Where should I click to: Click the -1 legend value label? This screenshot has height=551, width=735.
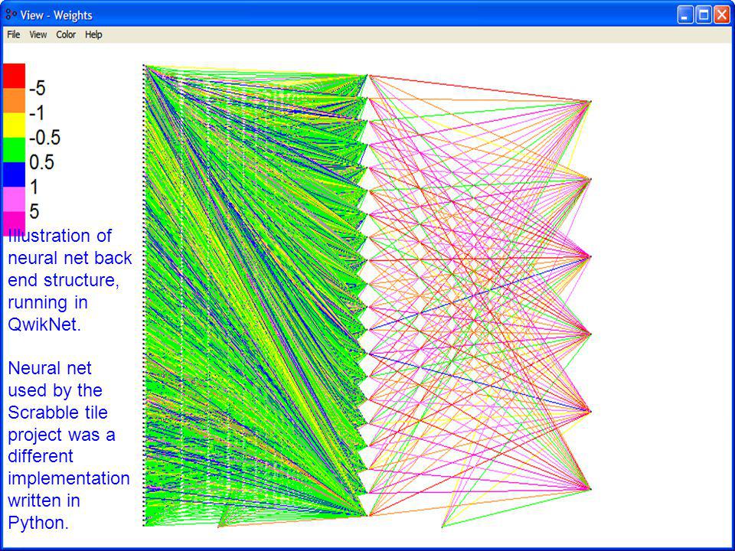click(37, 113)
